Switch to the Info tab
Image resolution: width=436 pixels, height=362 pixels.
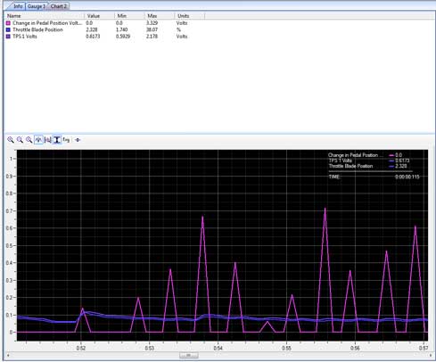coord(18,6)
